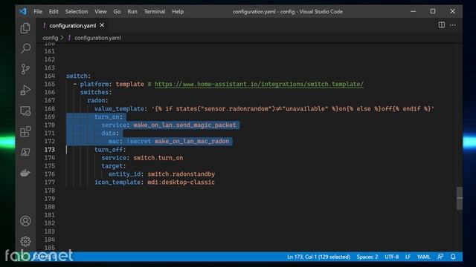Click the 'platform' key on line 165
Screen dimensions: 476x267
tap(94, 84)
